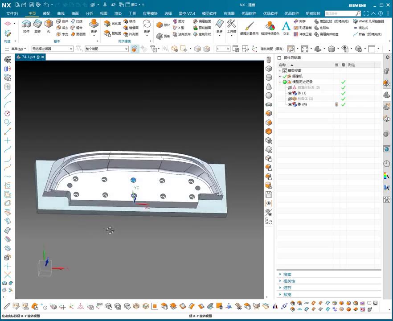Open the 无选择过滤器 dropdown
Viewport: 393px width, 321px height.
[x=52, y=49]
